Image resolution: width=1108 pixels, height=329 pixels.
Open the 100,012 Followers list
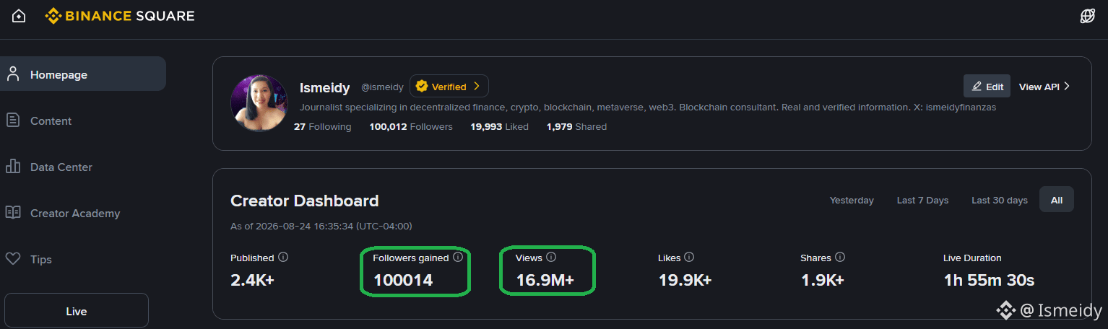411,126
